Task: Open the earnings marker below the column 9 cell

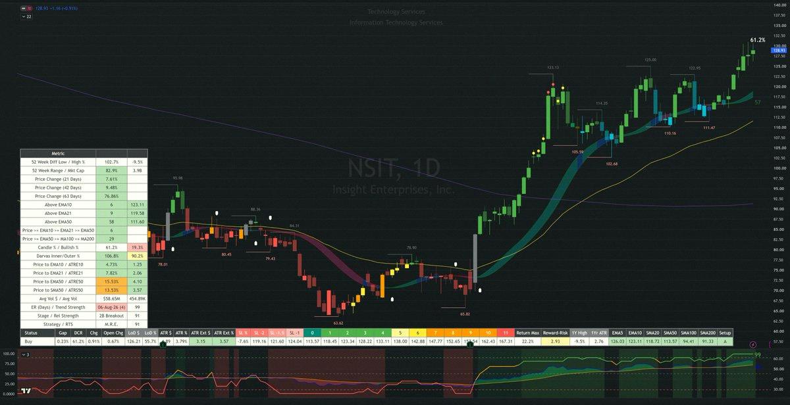Action: 470,345
